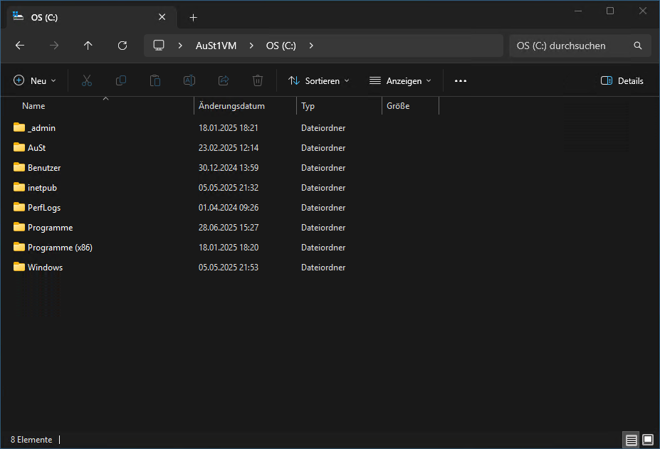
Task: Expand the Anzeigen dropdown
Action: click(x=400, y=81)
